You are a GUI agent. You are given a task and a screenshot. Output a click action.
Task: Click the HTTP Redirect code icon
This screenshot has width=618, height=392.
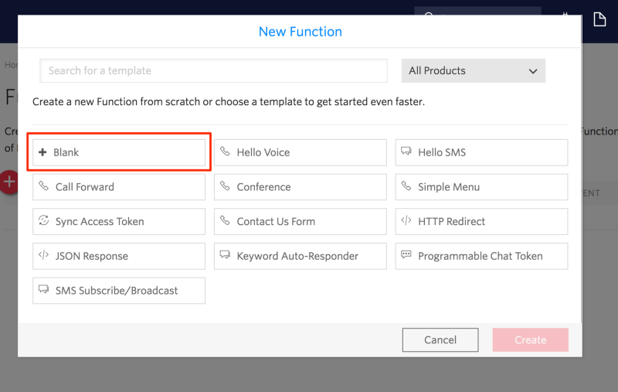[406, 221]
